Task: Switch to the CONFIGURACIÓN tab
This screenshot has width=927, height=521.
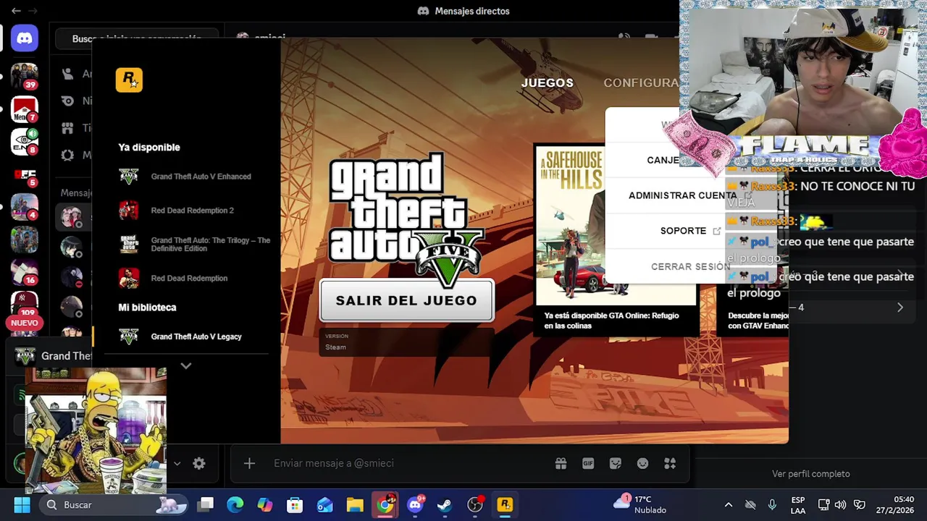Action: coord(641,83)
